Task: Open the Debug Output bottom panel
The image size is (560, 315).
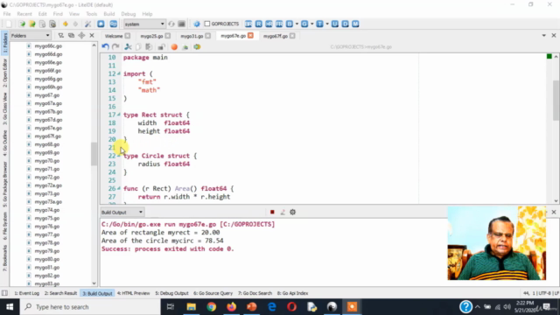Action: 171,293
